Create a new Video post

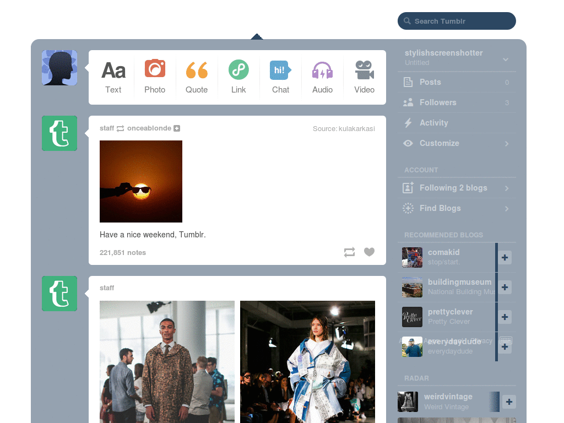[x=365, y=77]
